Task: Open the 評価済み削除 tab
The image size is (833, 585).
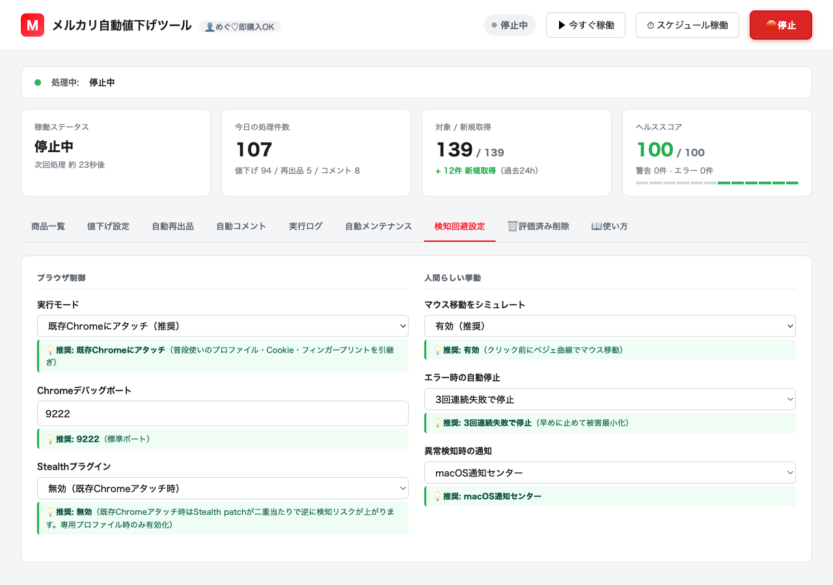Action: 538,226
